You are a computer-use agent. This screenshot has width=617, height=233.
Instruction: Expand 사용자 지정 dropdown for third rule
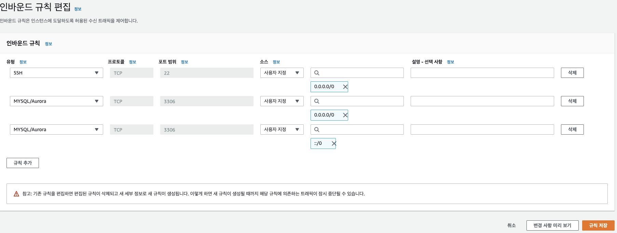pyautogui.click(x=282, y=129)
